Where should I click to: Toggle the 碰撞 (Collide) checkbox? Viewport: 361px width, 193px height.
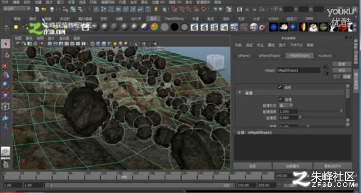(281, 99)
